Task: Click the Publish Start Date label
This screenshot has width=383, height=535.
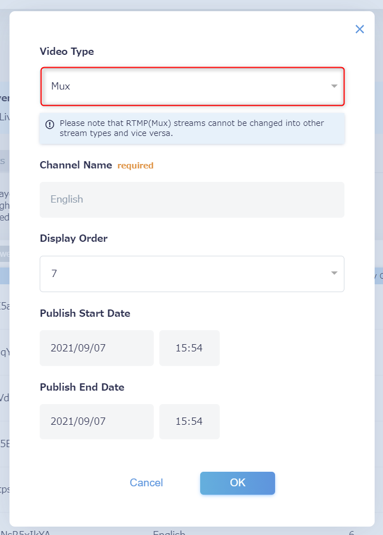Action: coord(85,313)
